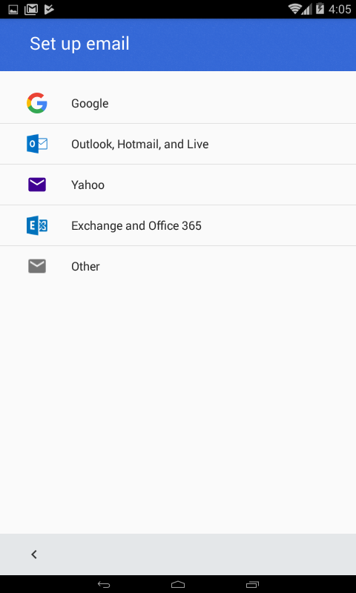This screenshot has width=356, height=593.
Task: Tap the Exchange logo icon
Action: pyautogui.click(x=36, y=226)
